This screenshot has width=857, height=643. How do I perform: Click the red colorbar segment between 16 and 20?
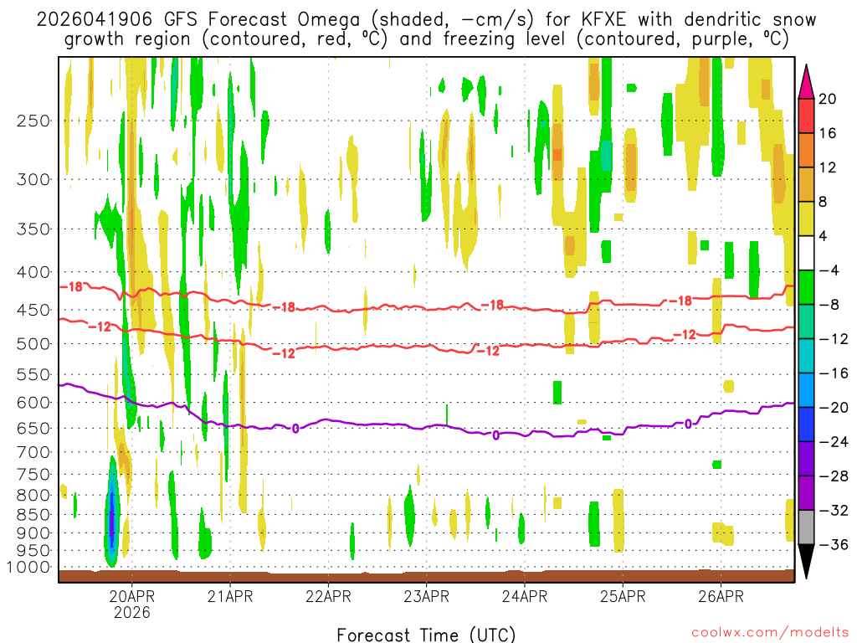click(x=807, y=116)
